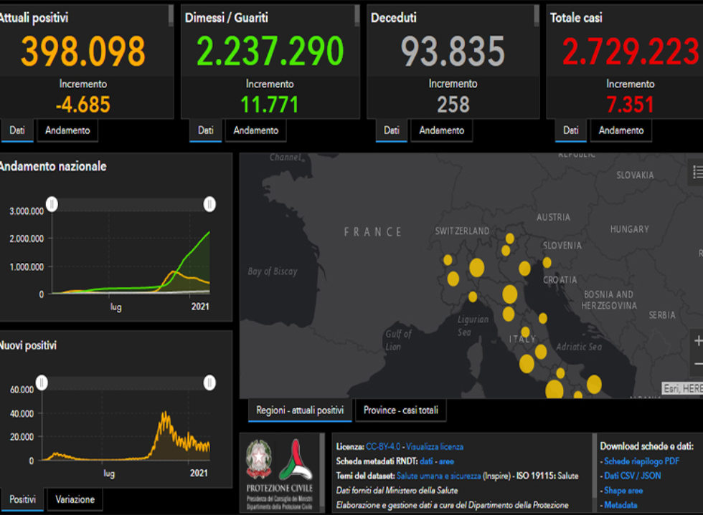
Task: Click the HUNGARY label on the map
Action: (630, 229)
